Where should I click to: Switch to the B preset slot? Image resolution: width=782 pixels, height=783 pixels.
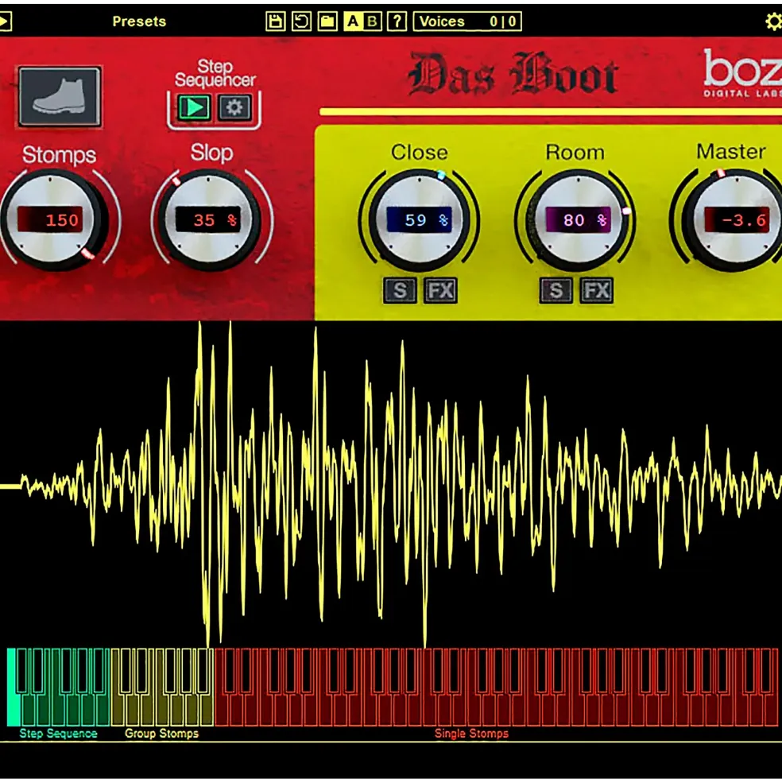pyautogui.click(x=372, y=21)
